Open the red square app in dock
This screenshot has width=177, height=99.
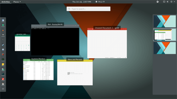tap(3, 55)
